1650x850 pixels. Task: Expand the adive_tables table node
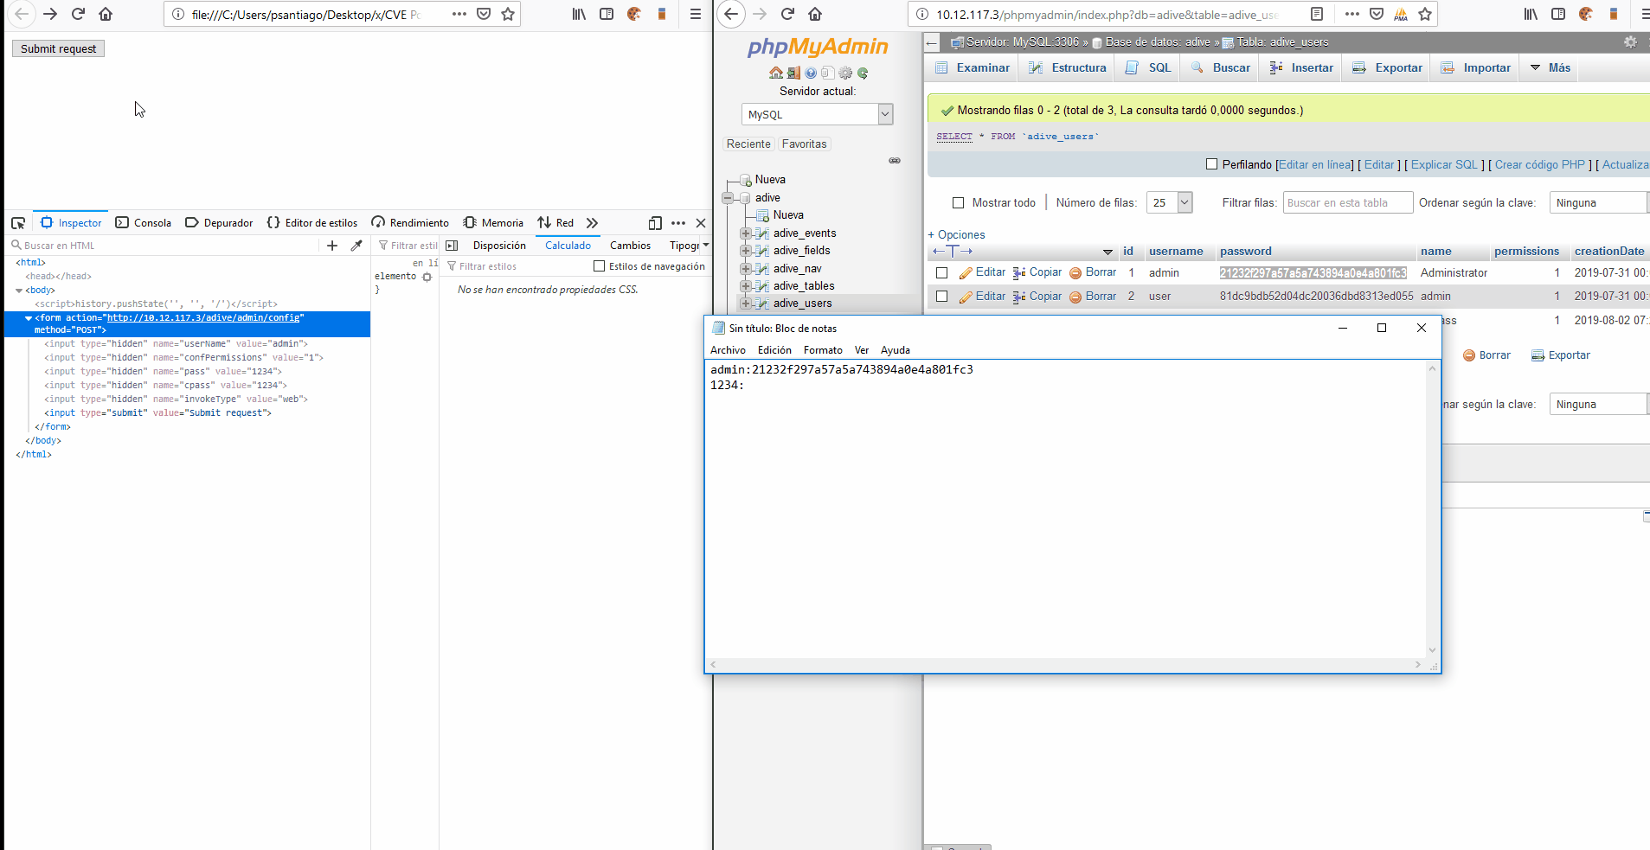(745, 286)
